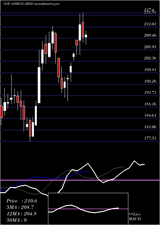Viewport: 160px width, 225px height.
Task: Click the '50MA : 0' readout
Action: pyautogui.click(x=17, y=220)
